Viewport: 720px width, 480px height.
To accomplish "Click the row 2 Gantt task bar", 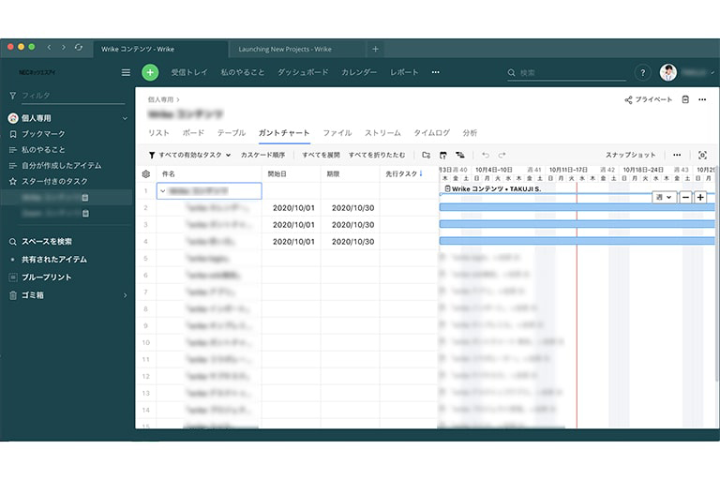I will coord(577,207).
